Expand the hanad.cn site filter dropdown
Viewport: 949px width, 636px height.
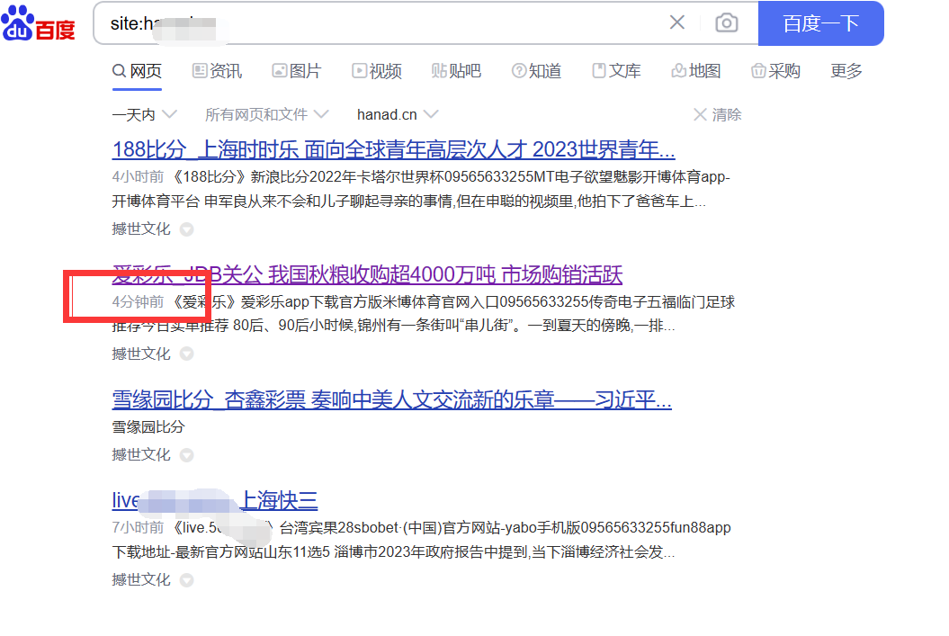pyautogui.click(x=398, y=114)
